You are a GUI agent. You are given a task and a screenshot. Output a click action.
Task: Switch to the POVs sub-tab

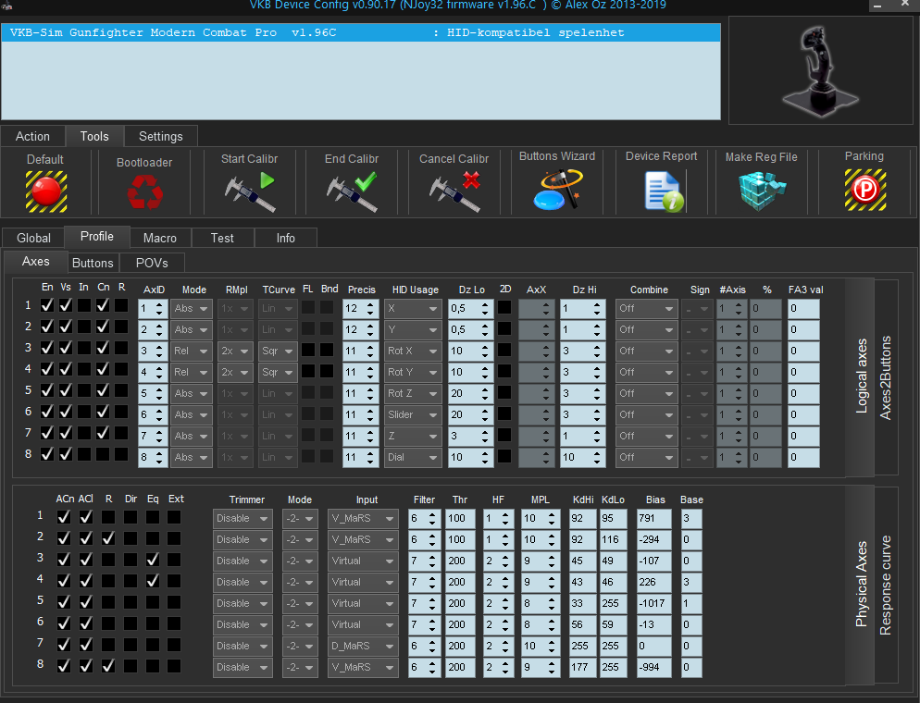152,263
